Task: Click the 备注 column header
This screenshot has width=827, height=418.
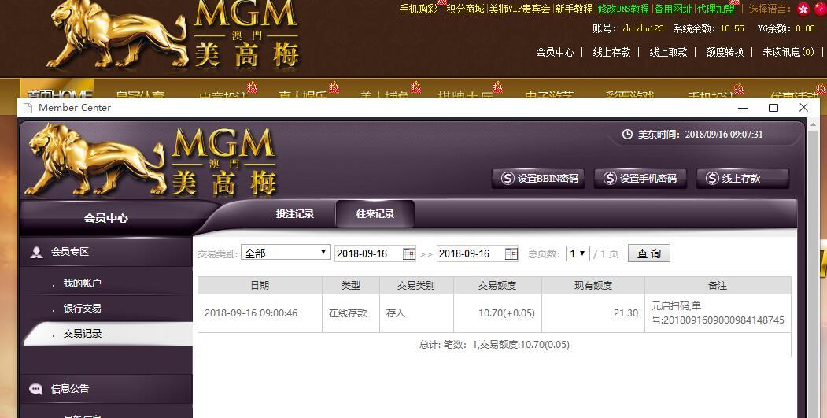Action: click(718, 286)
